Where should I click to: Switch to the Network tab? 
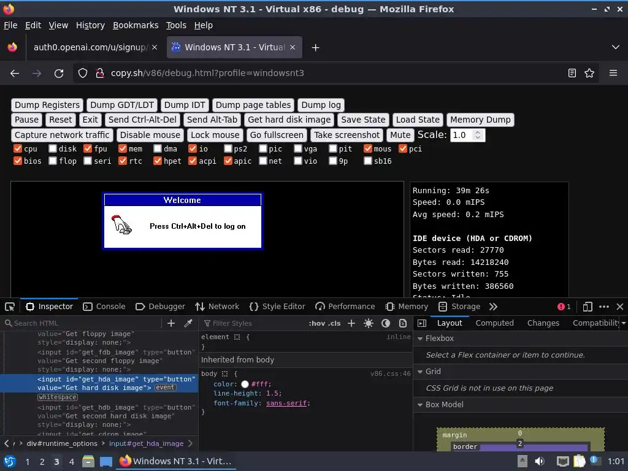tap(216, 307)
